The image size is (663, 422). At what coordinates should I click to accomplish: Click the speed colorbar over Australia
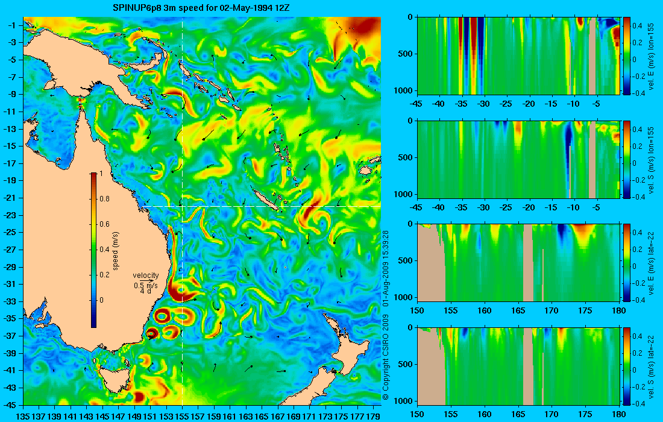pos(93,250)
